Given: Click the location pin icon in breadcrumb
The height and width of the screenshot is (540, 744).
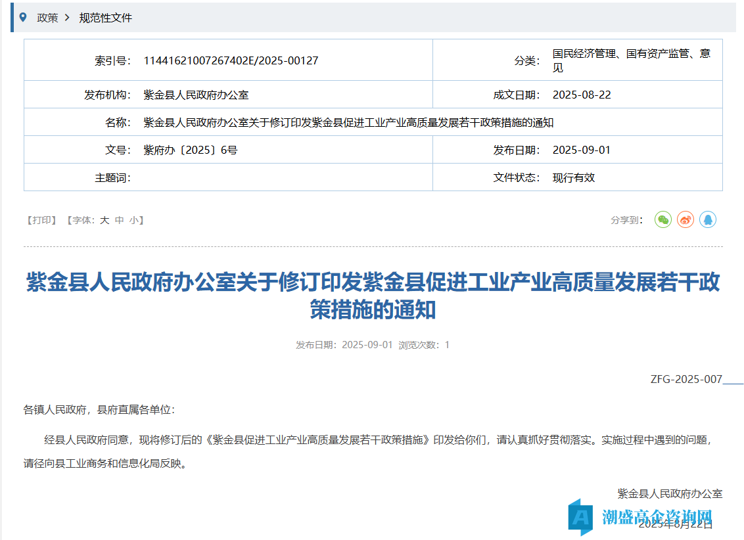Looking at the screenshot, I should 23,18.
